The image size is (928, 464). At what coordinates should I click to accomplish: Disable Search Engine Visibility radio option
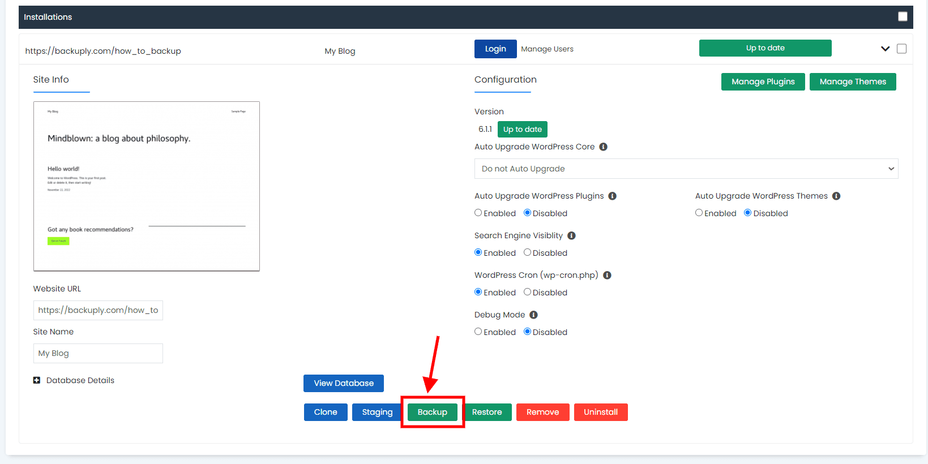[x=527, y=252]
